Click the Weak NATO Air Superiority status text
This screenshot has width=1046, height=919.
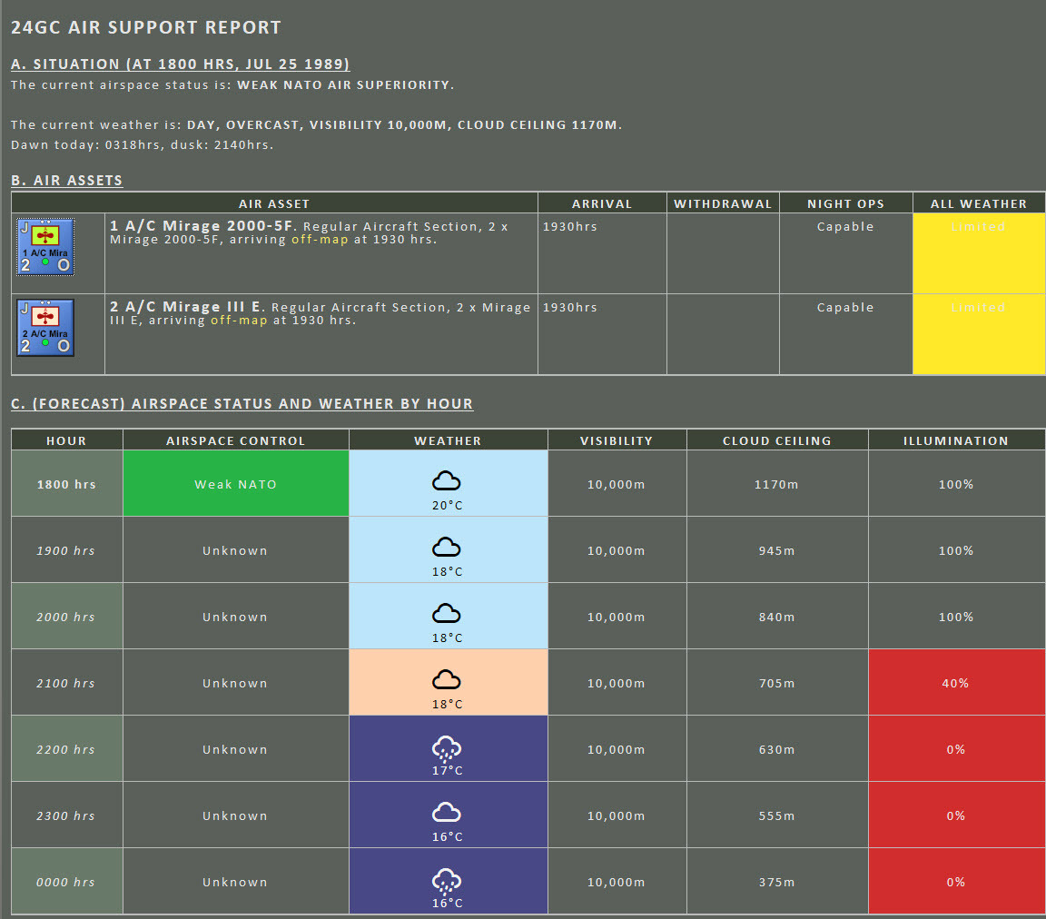(346, 84)
